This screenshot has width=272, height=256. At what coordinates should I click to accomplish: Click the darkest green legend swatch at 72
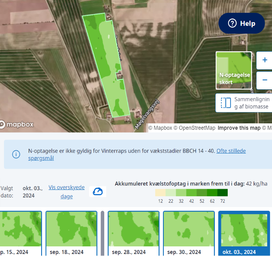[x=222, y=192]
